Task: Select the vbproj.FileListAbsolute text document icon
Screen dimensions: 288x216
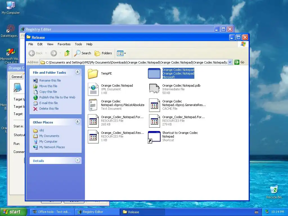Action: tap(93, 105)
